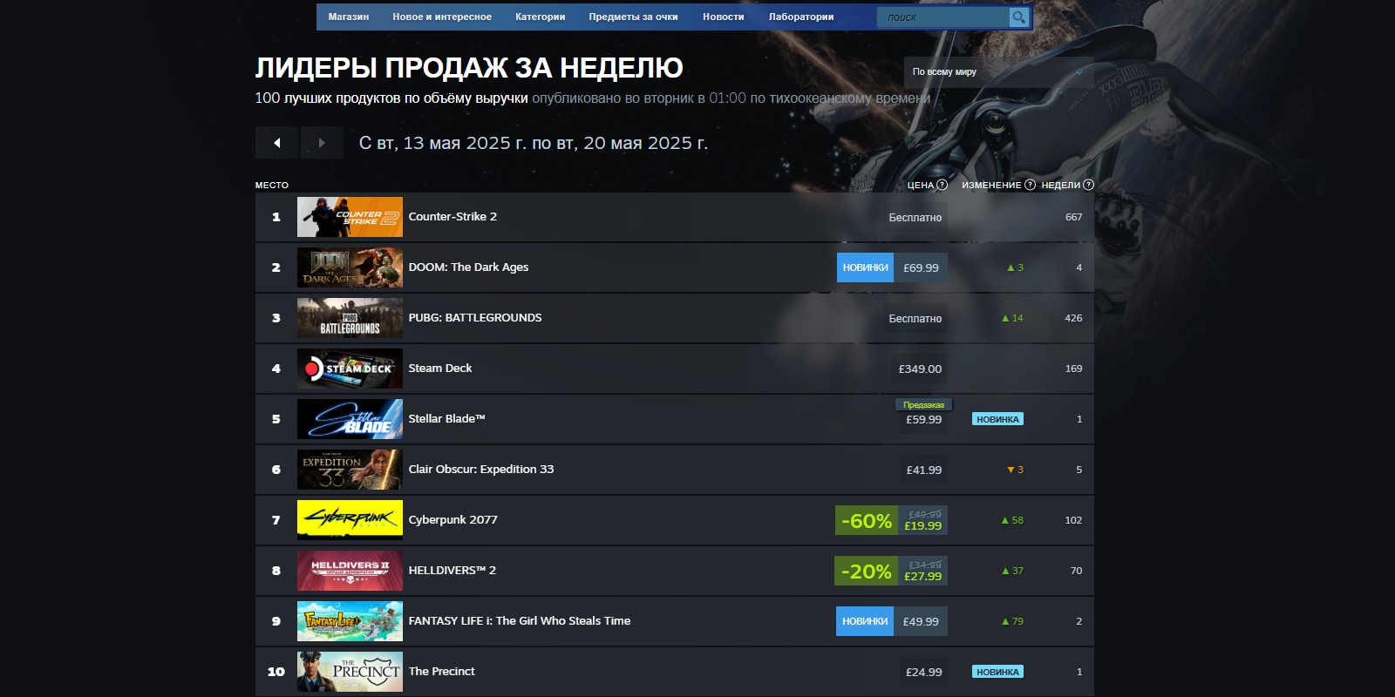Click the weeks column help icon
Viewport: 1395px width, 697px height.
1088,185
